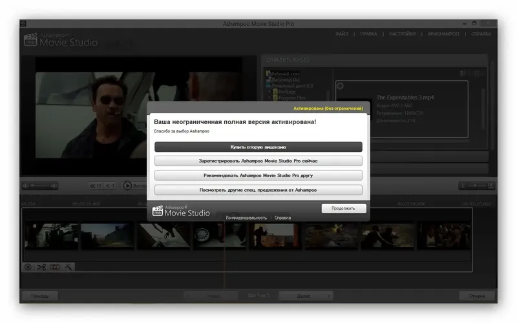Click the Дисковод (A:) tree item

[285, 79]
